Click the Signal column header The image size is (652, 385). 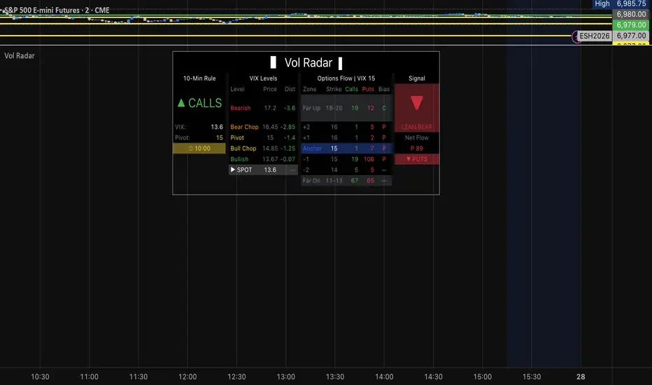point(417,78)
